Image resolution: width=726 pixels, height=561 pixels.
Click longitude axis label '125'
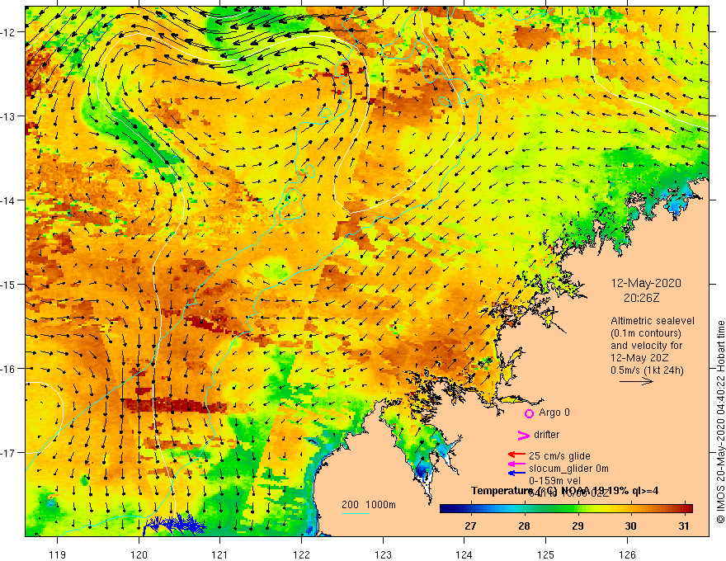coord(546,554)
